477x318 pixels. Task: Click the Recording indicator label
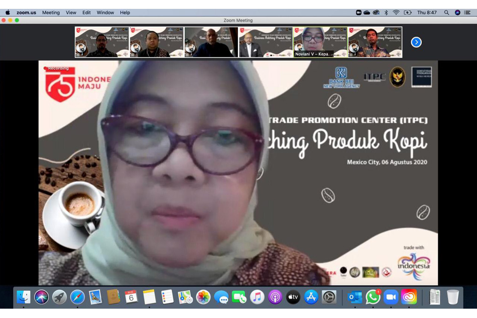point(56,68)
